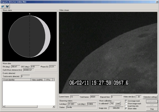159x112 pixels.
Task: Click the video progress bar below stream
Action: click(x=108, y=94)
